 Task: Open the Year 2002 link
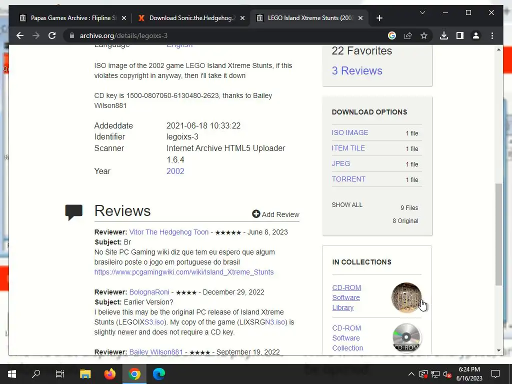[175, 171]
